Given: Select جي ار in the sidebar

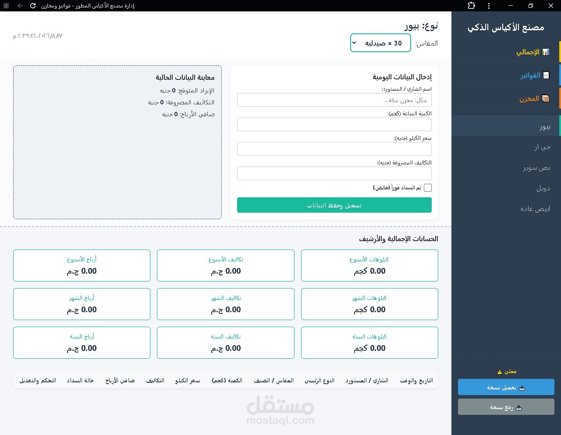Looking at the screenshot, I should pos(506,147).
